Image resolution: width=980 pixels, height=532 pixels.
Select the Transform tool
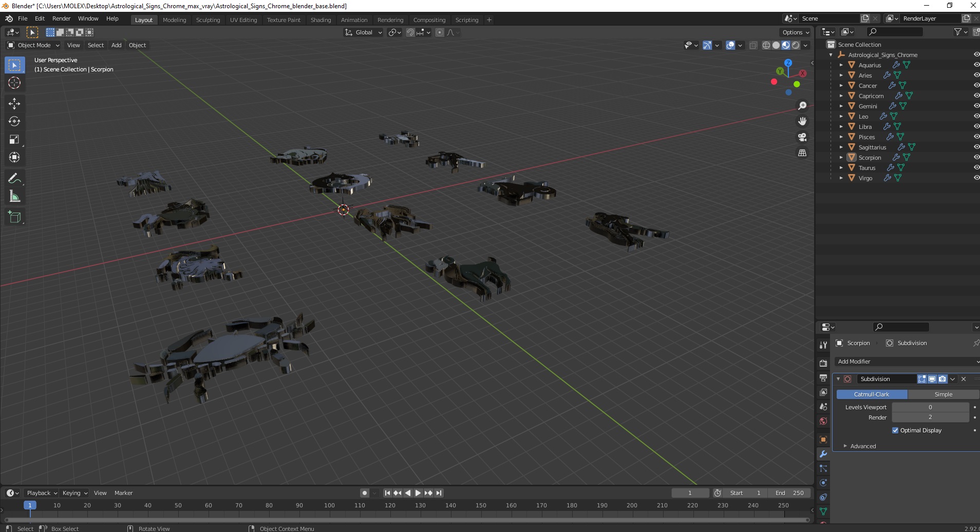tap(14, 158)
